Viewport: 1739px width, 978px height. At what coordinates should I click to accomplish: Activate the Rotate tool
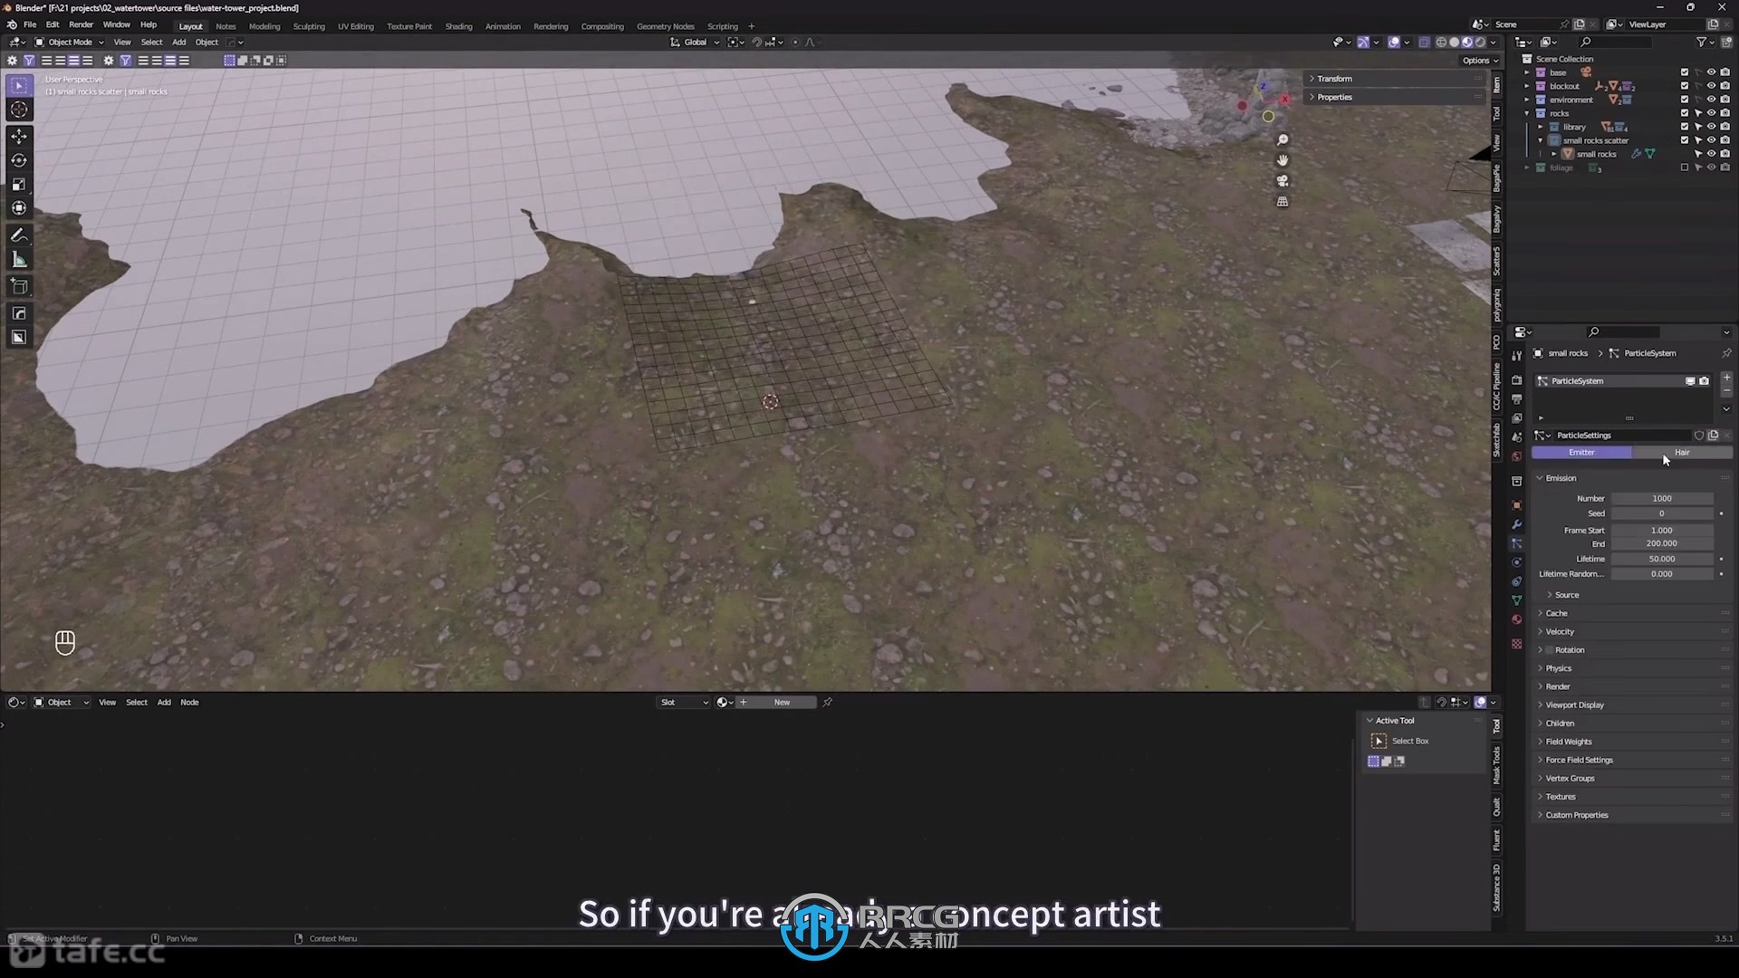(x=19, y=160)
